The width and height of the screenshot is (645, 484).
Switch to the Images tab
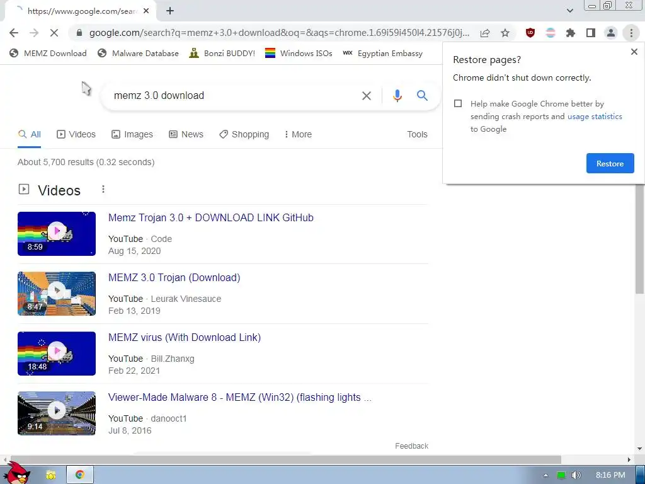[x=132, y=134]
